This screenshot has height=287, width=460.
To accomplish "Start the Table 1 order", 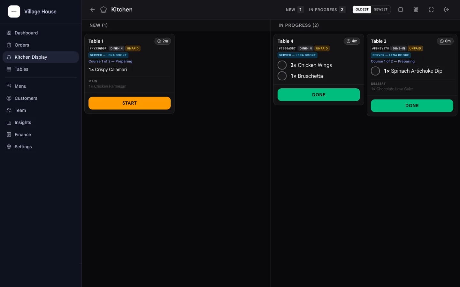I will (x=129, y=103).
